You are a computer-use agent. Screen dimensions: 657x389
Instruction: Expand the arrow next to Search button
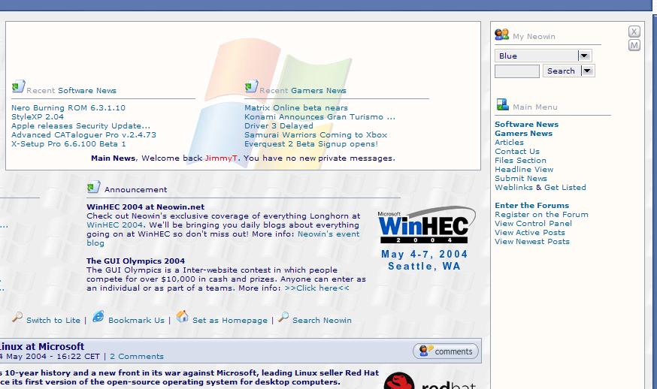(x=587, y=71)
